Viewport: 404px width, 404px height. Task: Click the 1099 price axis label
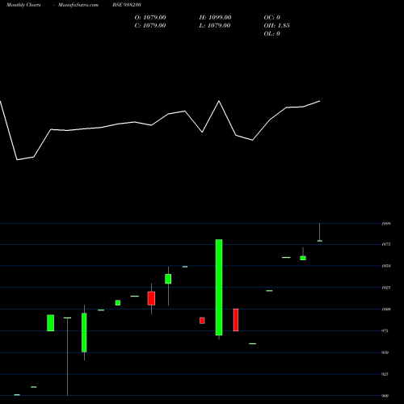[x=386, y=224]
